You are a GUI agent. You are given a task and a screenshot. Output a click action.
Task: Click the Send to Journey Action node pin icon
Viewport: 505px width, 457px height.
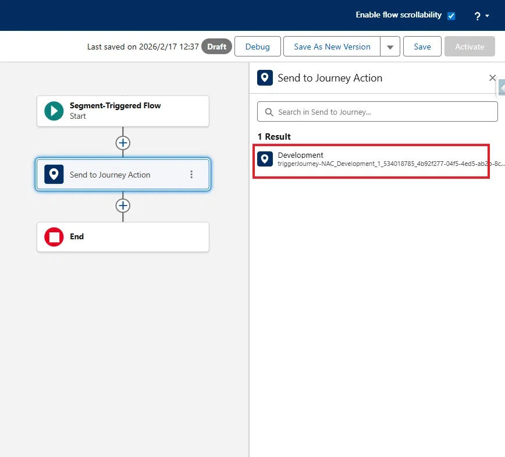click(x=54, y=174)
